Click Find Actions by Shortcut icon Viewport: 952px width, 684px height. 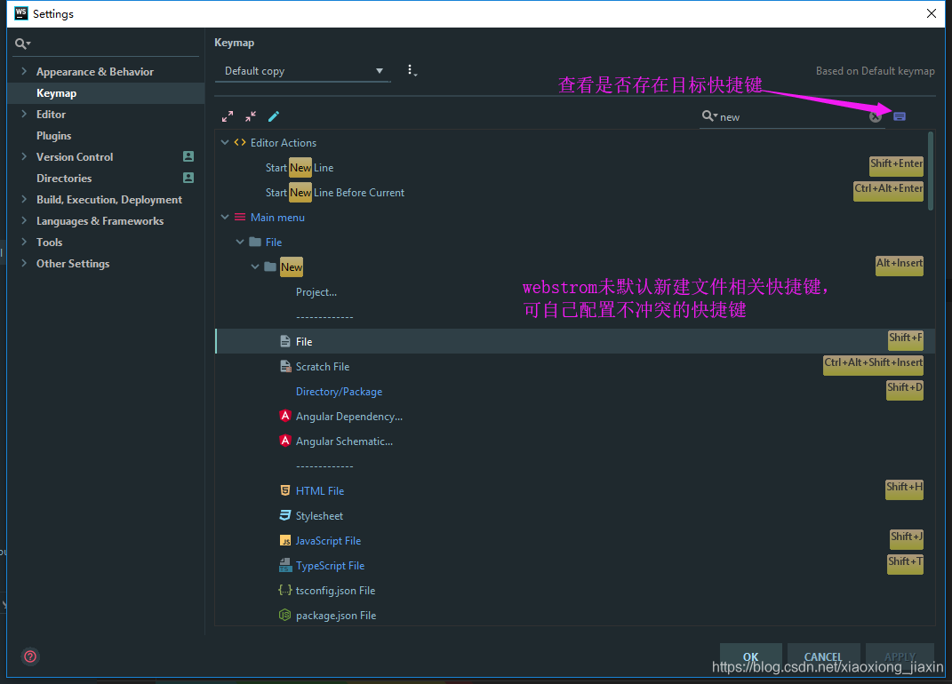point(900,116)
